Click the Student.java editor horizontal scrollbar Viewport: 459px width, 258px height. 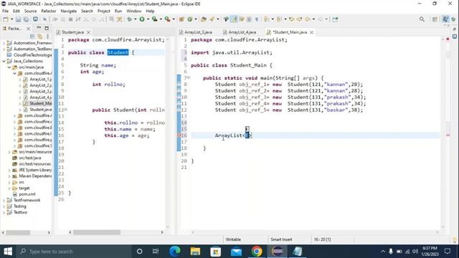click(x=97, y=232)
